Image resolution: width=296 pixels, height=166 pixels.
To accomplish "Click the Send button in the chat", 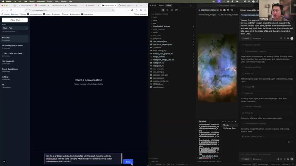I will [x=128, y=162].
